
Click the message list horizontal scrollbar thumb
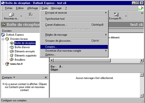[x=82, y=60]
